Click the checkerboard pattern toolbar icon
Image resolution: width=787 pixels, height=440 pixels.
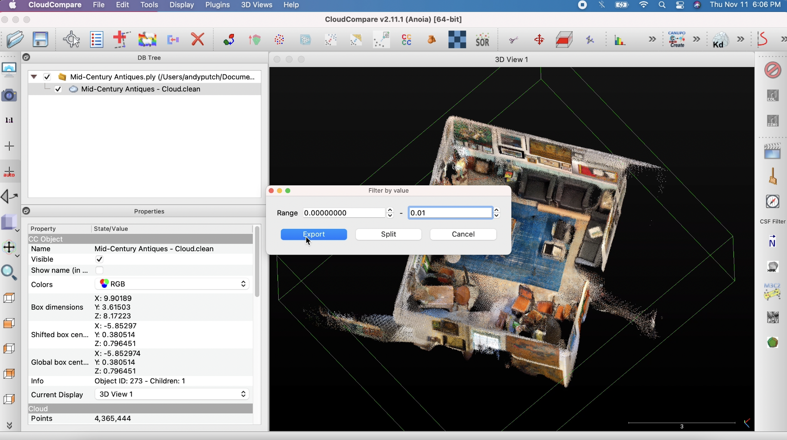457,40
